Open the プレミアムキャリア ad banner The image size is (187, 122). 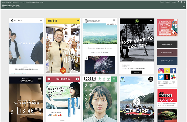pos(167,28)
